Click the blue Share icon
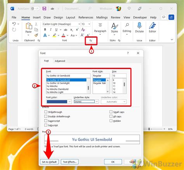Image resolution: width=184 pixels, height=170 pixels. pos(171,17)
